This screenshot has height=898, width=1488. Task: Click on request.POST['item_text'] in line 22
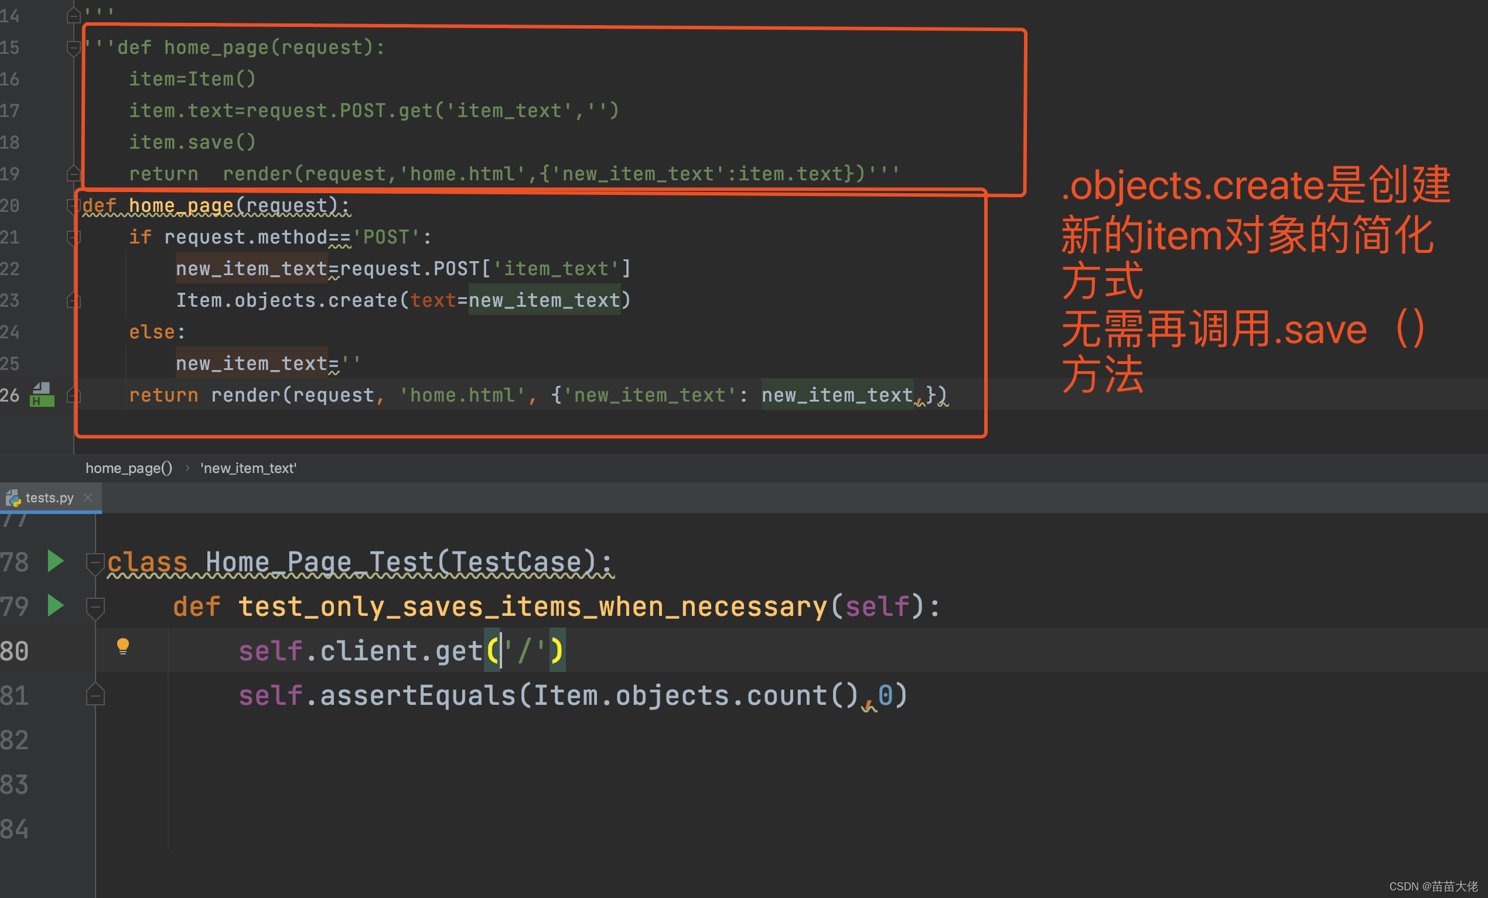[x=486, y=269]
